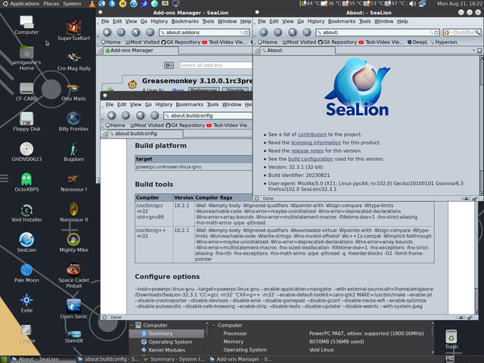This screenshot has width=484, height=363.
Task: Click the Stop button in buildconfig window
Action: click(x=154, y=116)
